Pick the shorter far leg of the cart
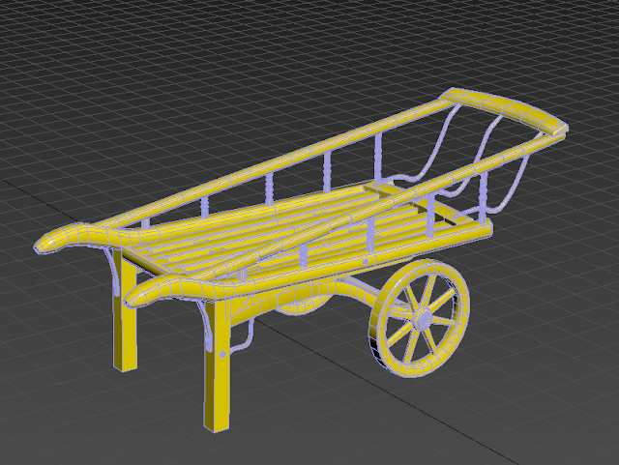This screenshot has height=465, width=619. [x=125, y=313]
